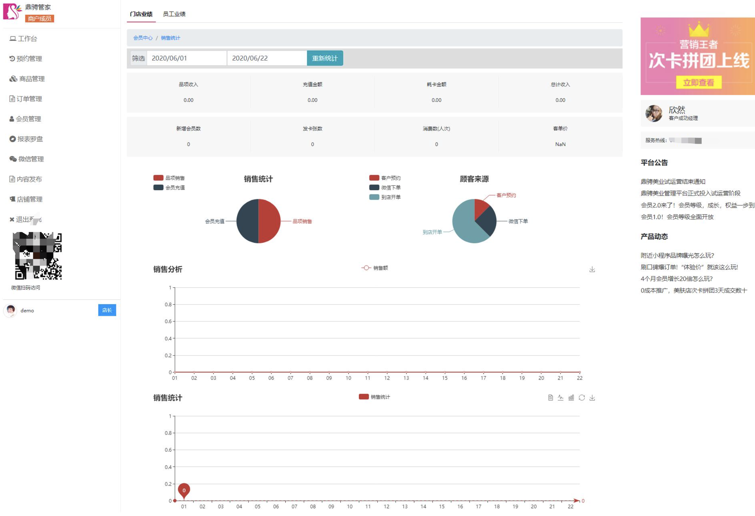The width and height of the screenshot is (755, 516).
Task: Restore 销售统计 chart with refresh icon
Action: click(581, 398)
